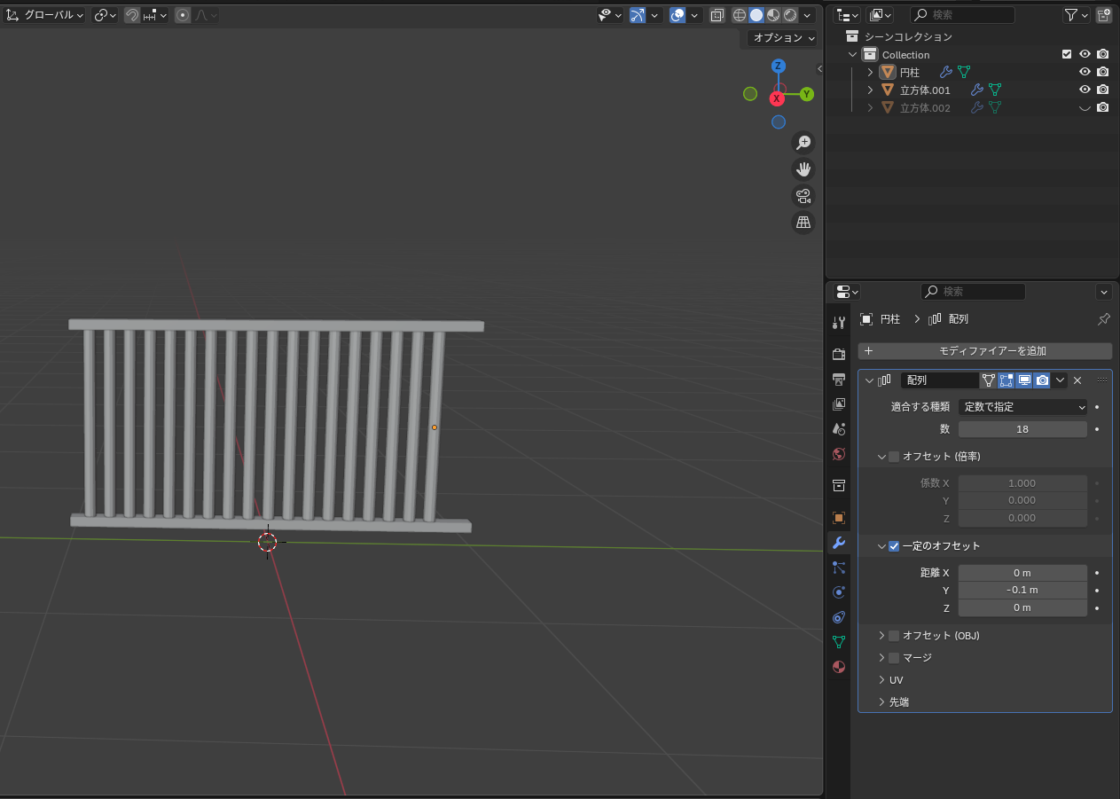Image resolution: width=1120 pixels, height=799 pixels.
Task: Open the グローバル transform orientation menu
Action: [x=46, y=15]
